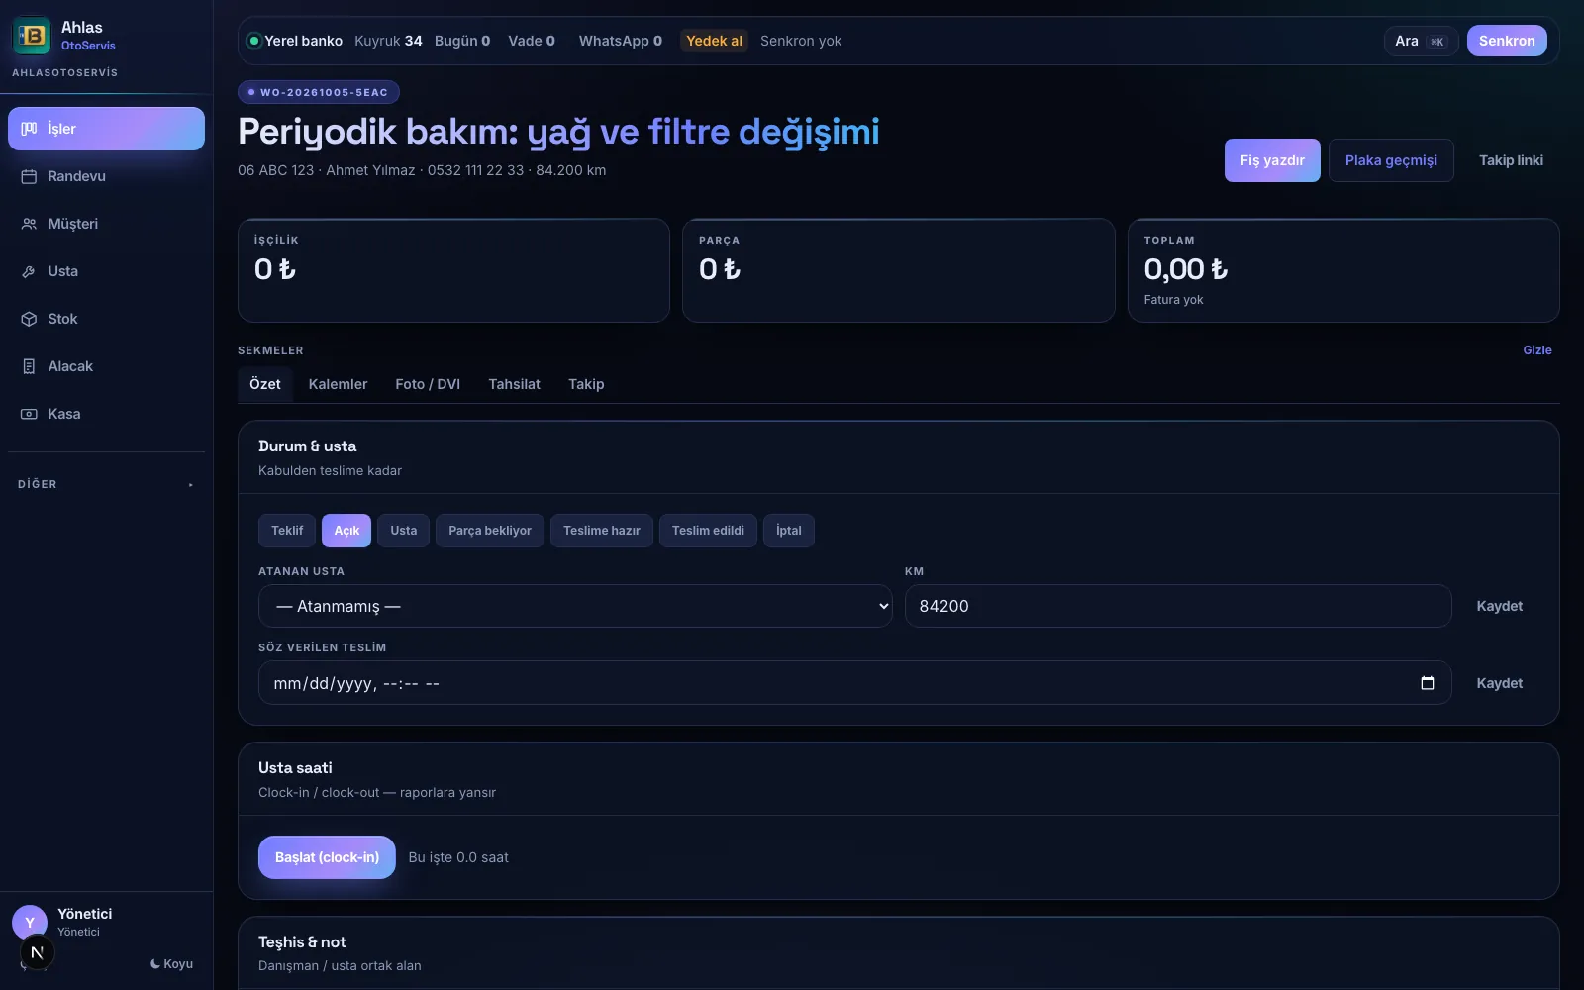Screen dimensions: 1584x990
Task: Open the Atanan usta dropdown
Action: (575, 606)
